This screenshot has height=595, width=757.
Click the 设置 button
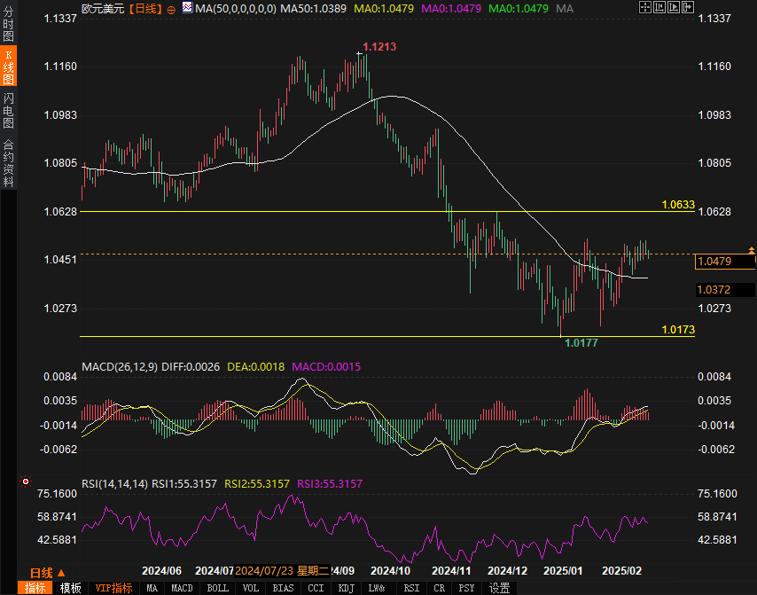500,588
